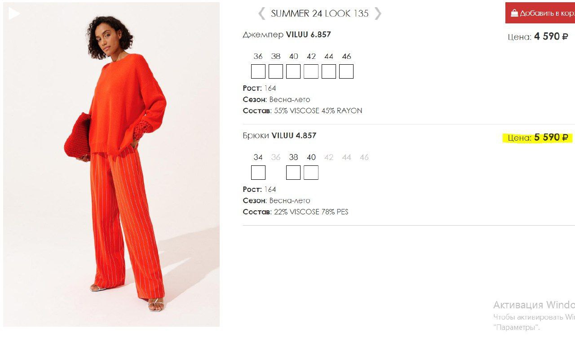Image resolution: width=575 pixels, height=342 pixels.
Task: Select trousers size 38 checkbox
Action: [293, 173]
